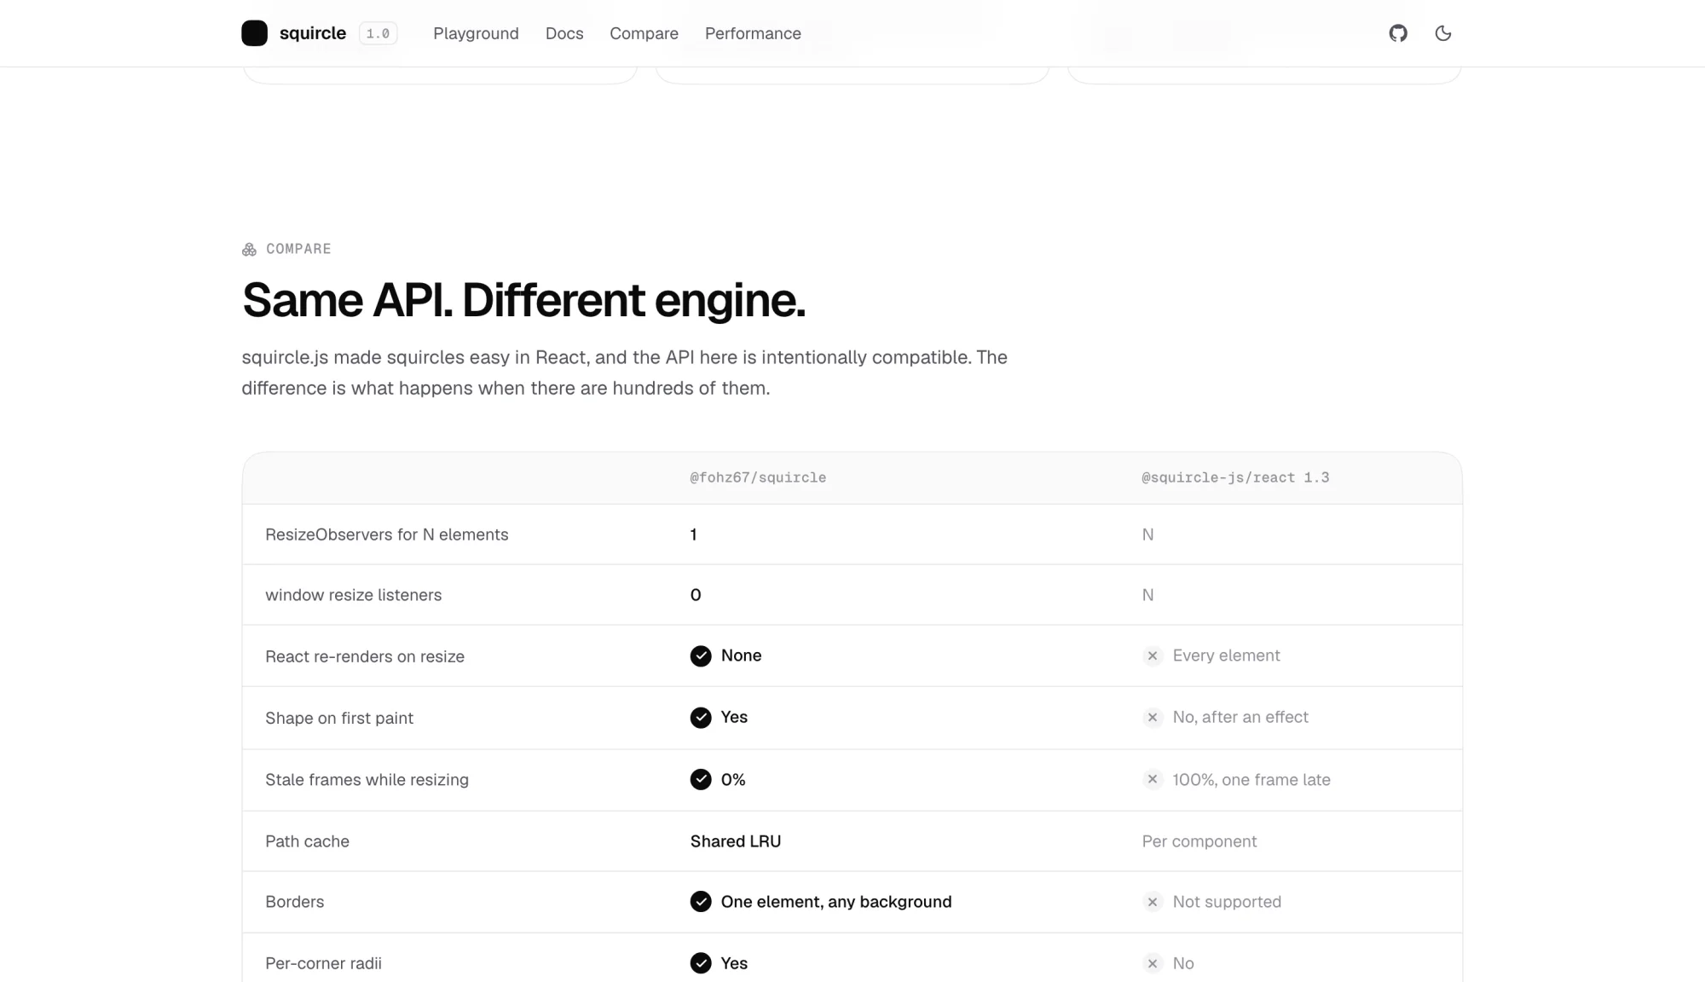Click the checkmark icon beside None

point(701,656)
